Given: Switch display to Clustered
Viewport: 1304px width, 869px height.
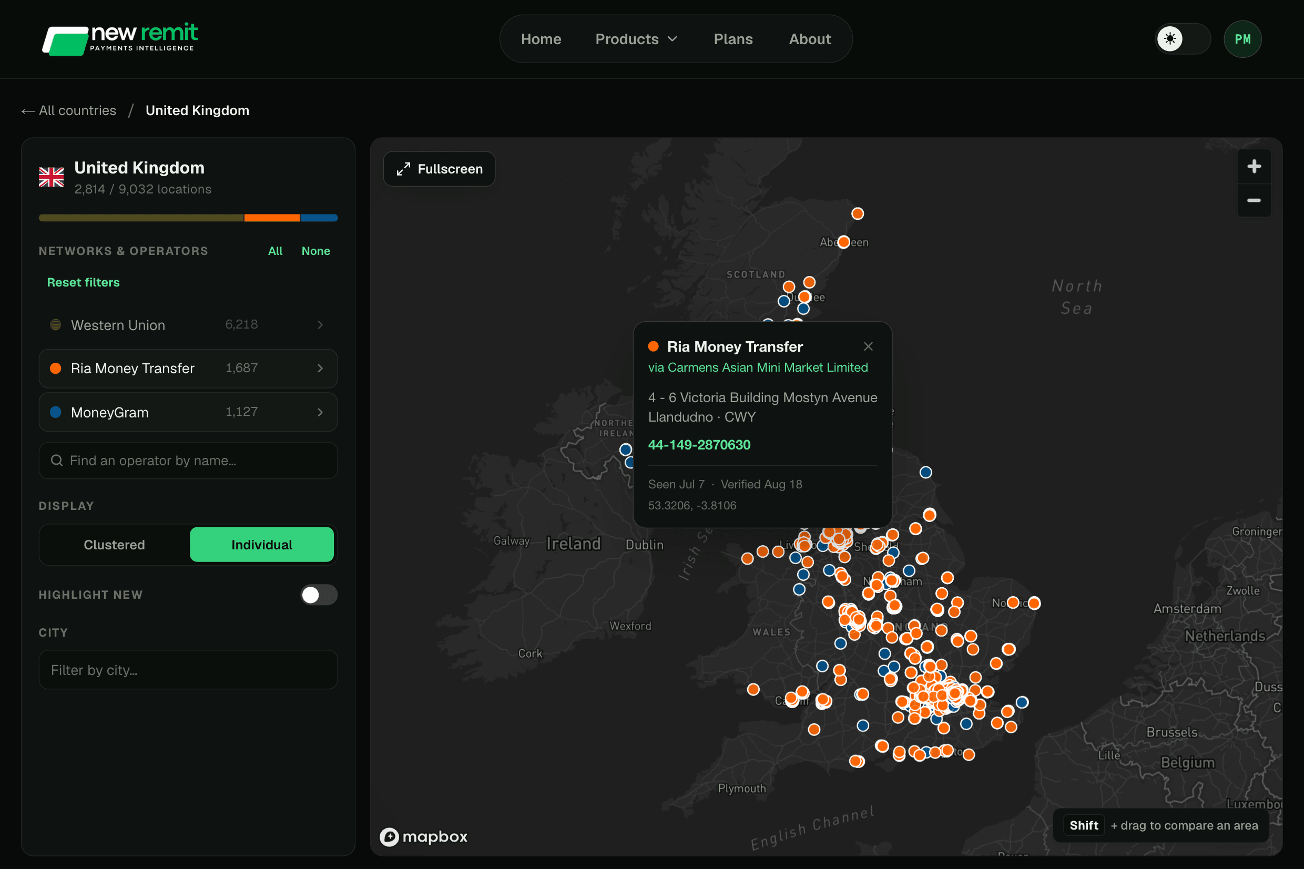Looking at the screenshot, I should [114, 545].
